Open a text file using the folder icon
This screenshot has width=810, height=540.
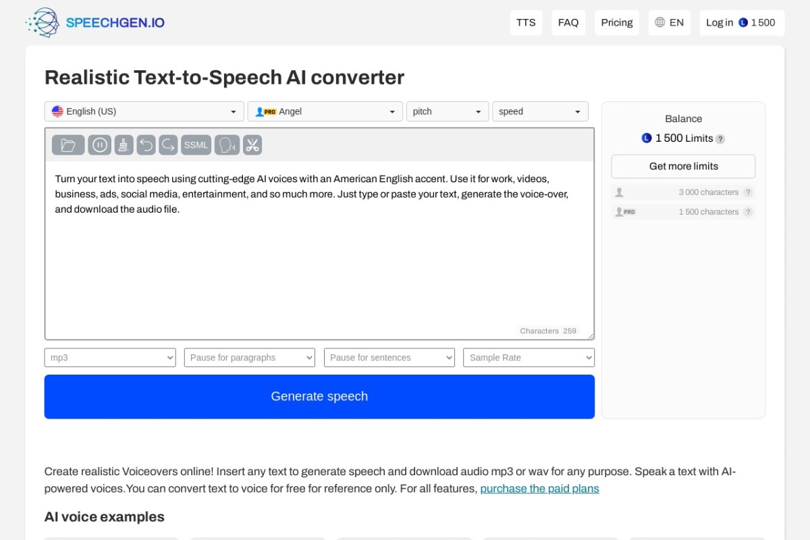[x=67, y=144]
